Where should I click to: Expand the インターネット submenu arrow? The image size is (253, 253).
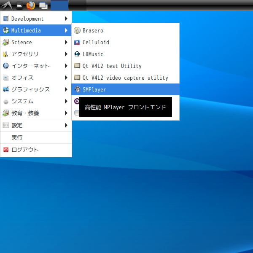(66, 66)
